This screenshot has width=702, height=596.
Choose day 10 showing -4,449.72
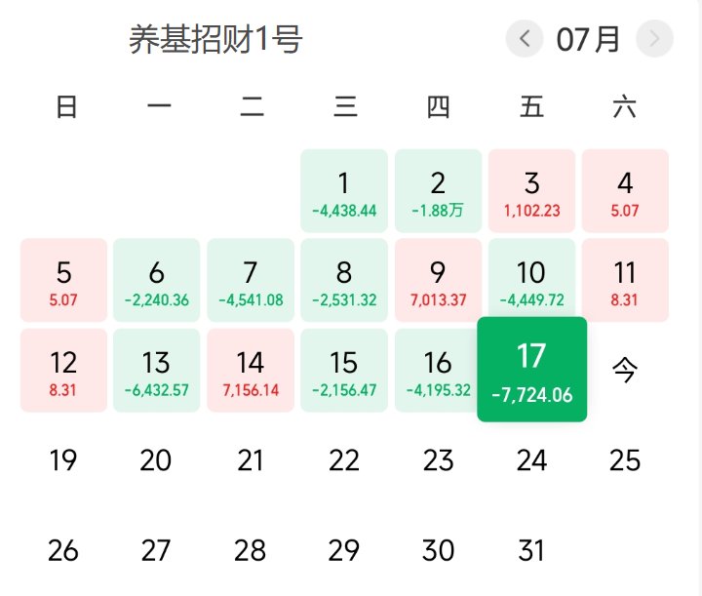pyautogui.click(x=532, y=278)
